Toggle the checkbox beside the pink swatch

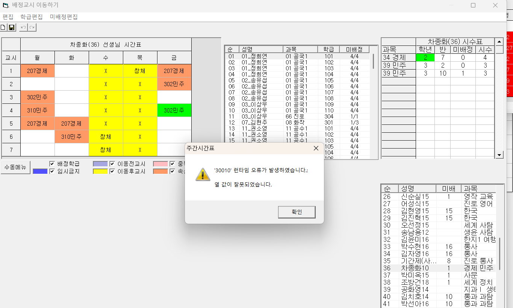172,164
